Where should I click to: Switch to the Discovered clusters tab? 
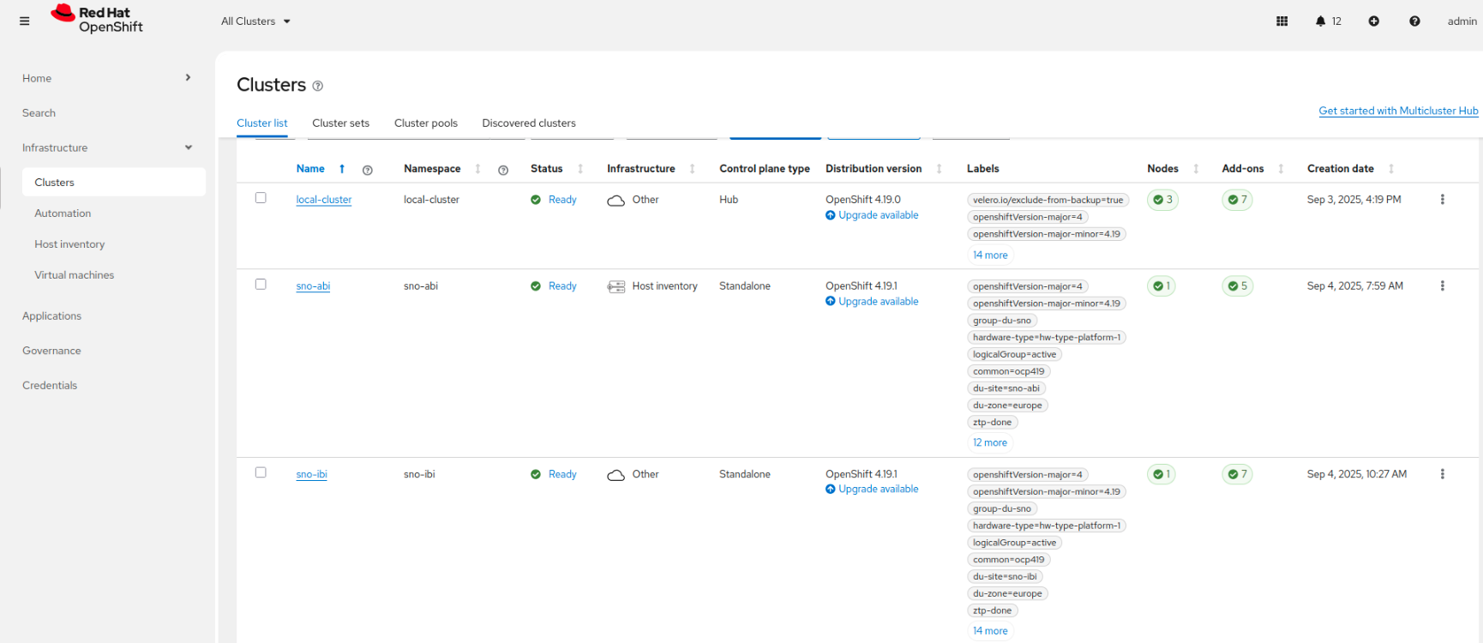tap(528, 123)
